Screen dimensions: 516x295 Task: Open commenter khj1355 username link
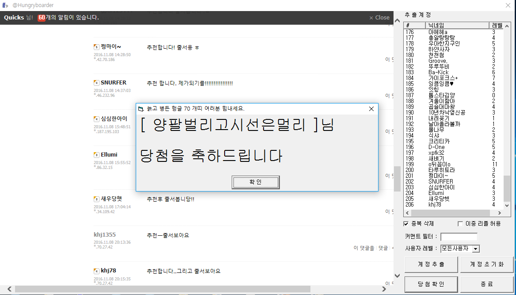pos(105,235)
